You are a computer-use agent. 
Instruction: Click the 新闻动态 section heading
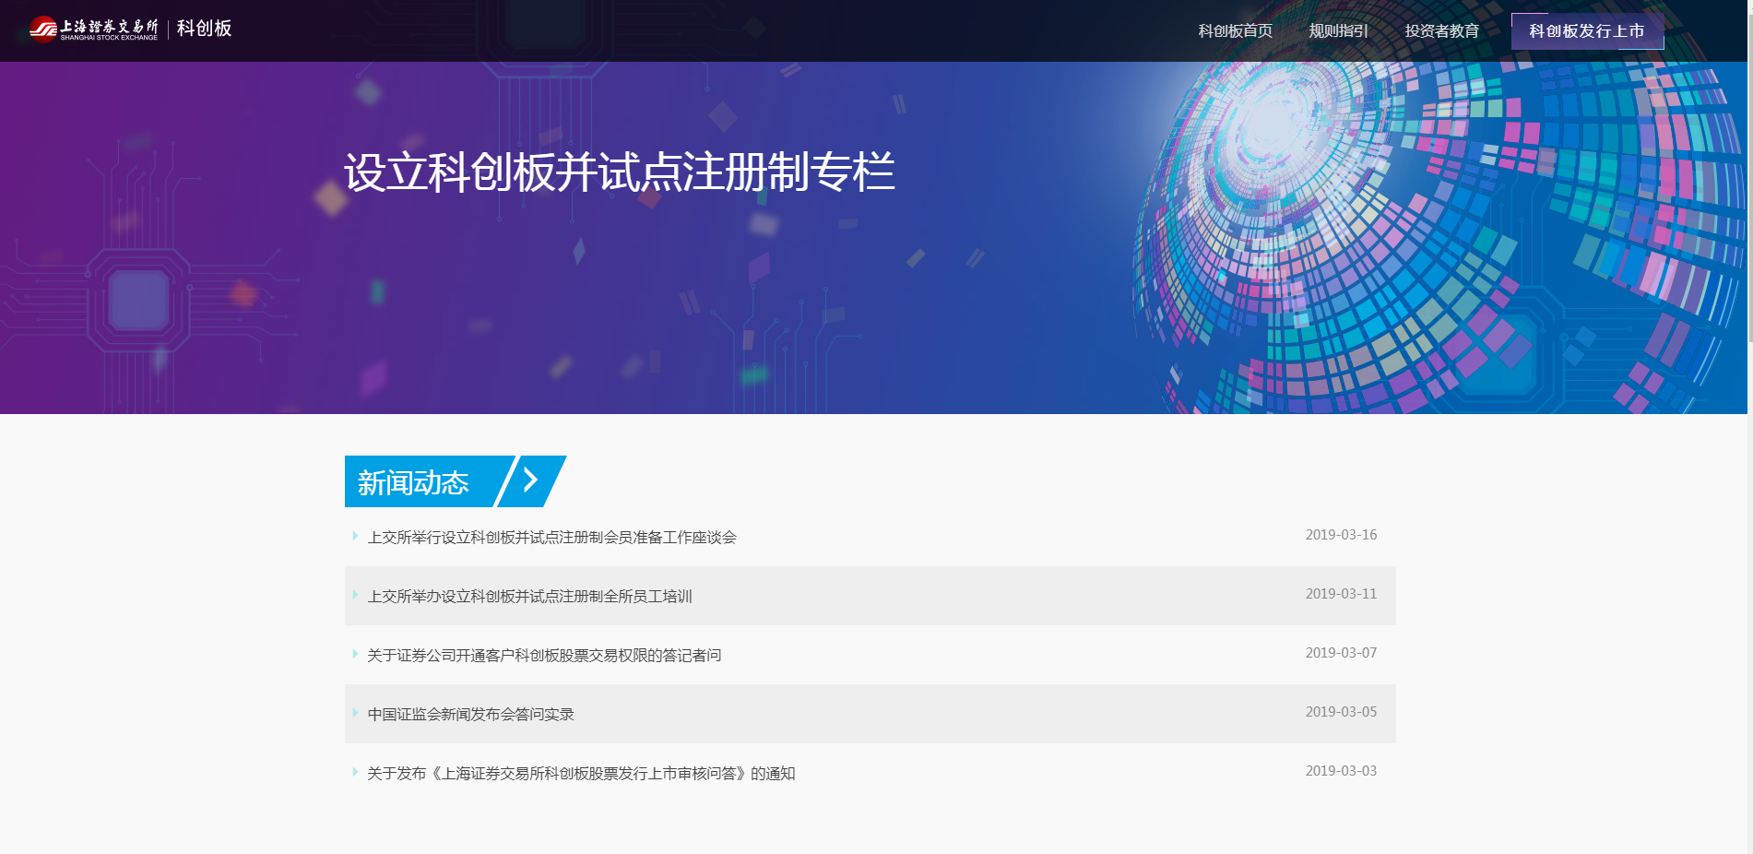(x=413, y=482)
